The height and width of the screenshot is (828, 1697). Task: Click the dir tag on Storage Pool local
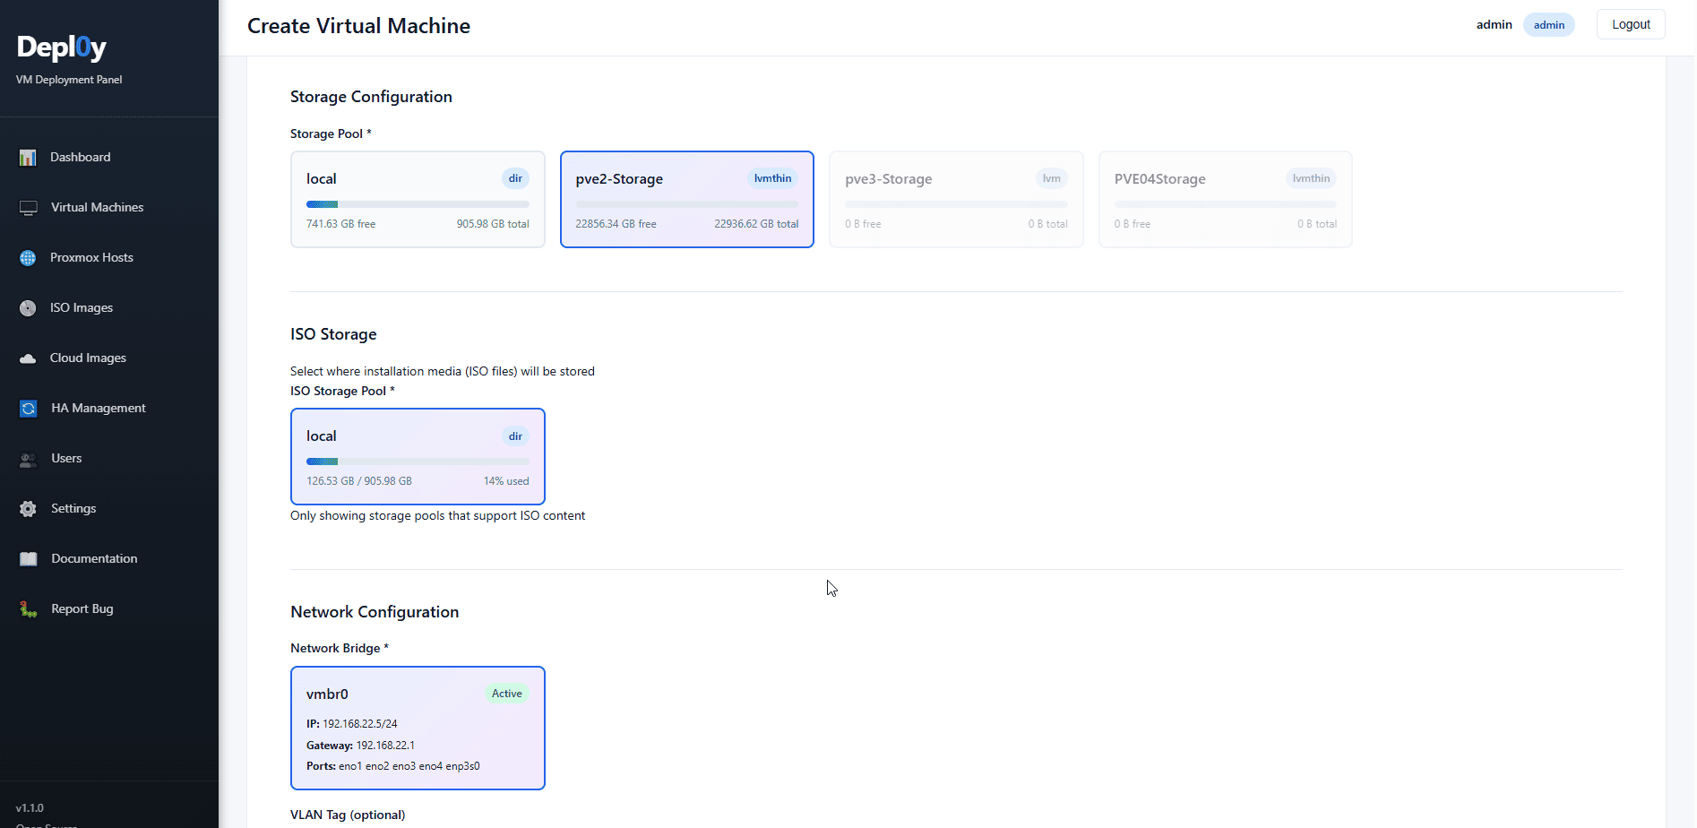coord(515,178)
